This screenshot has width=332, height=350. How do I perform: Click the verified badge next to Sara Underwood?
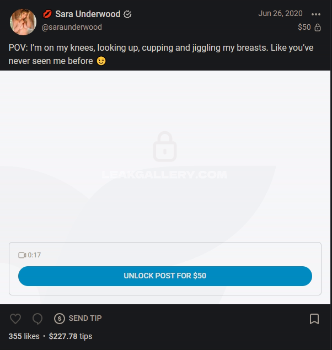click(x=127, y=14)
